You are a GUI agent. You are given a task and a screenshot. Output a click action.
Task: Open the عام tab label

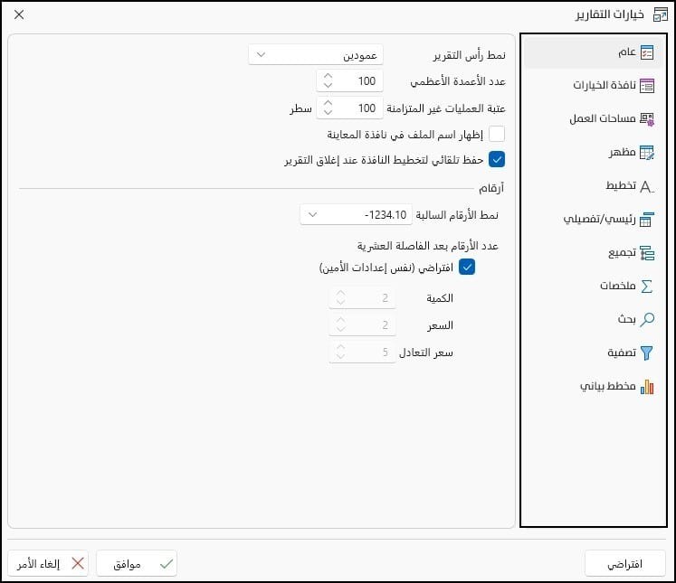pos(627,52)
